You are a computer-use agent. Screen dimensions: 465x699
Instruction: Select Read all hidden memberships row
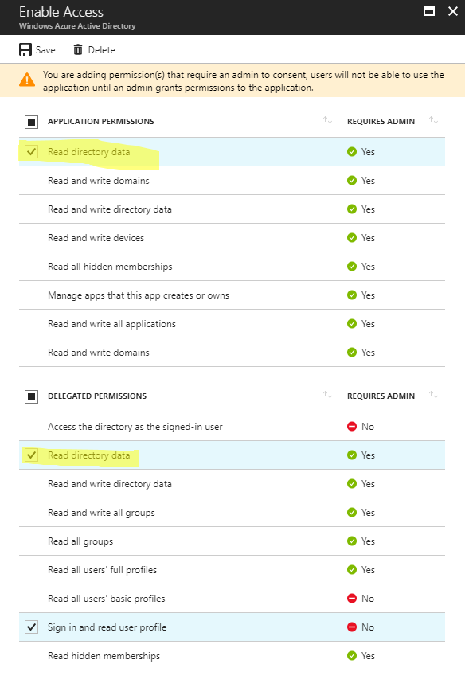point(232,267)
